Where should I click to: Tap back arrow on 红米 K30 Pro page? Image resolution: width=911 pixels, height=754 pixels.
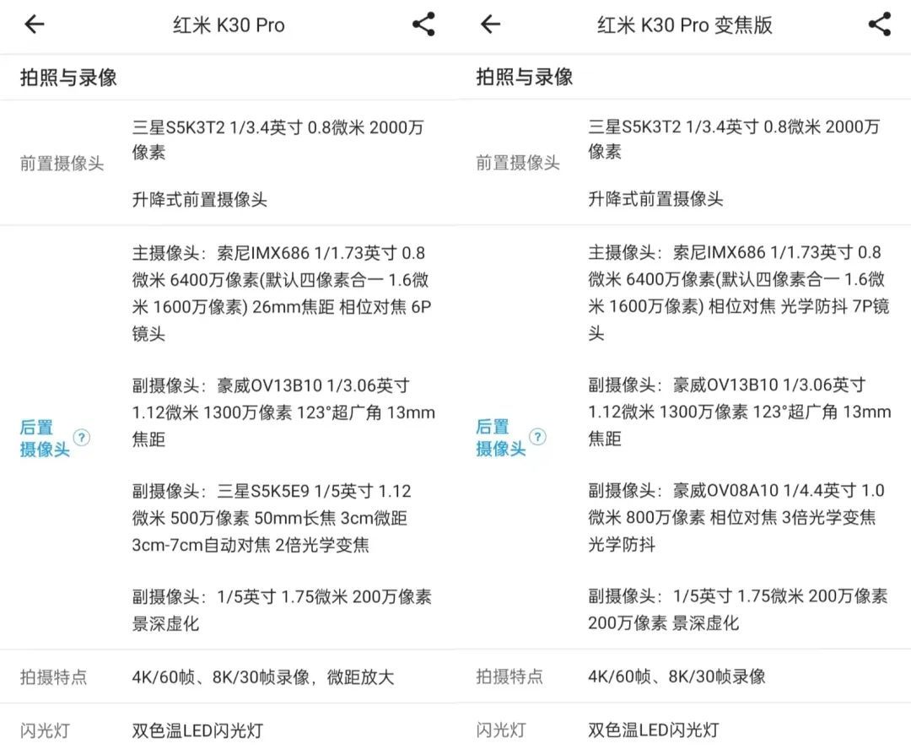pyautogui.click(x=35, y=24)
